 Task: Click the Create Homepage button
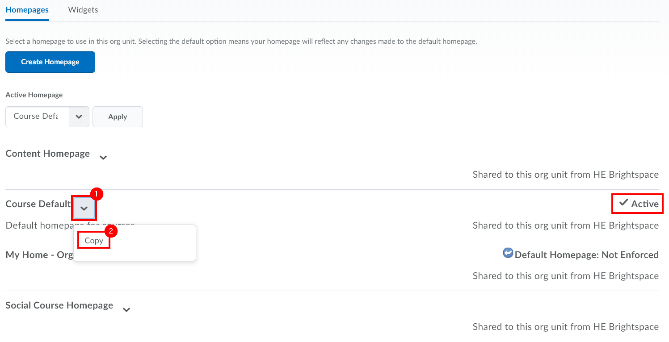click(x=50, y=62)
